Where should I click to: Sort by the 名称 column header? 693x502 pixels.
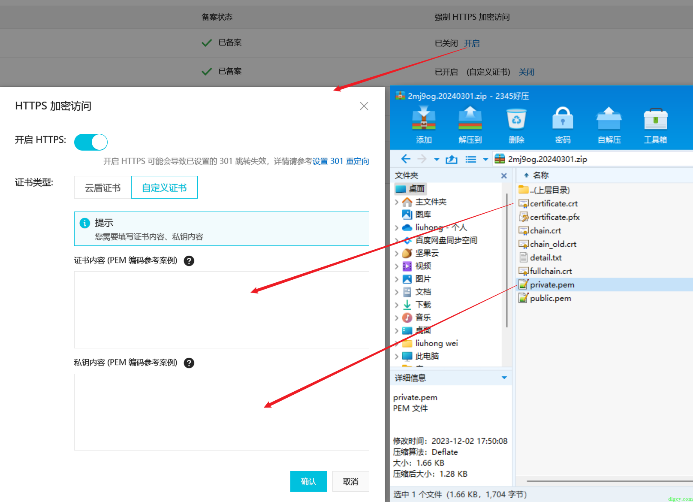coord(541,175)
